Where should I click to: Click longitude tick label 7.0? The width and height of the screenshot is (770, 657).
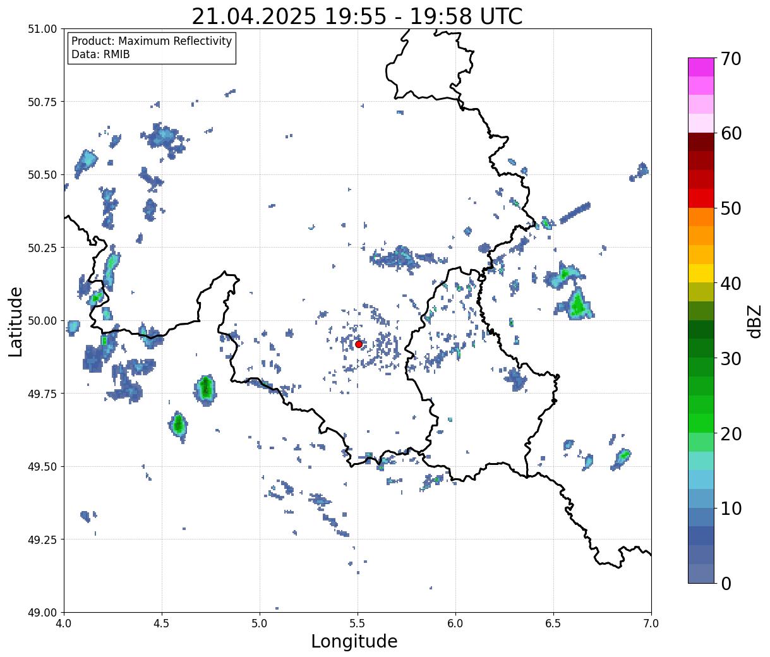tap(651, 624)
